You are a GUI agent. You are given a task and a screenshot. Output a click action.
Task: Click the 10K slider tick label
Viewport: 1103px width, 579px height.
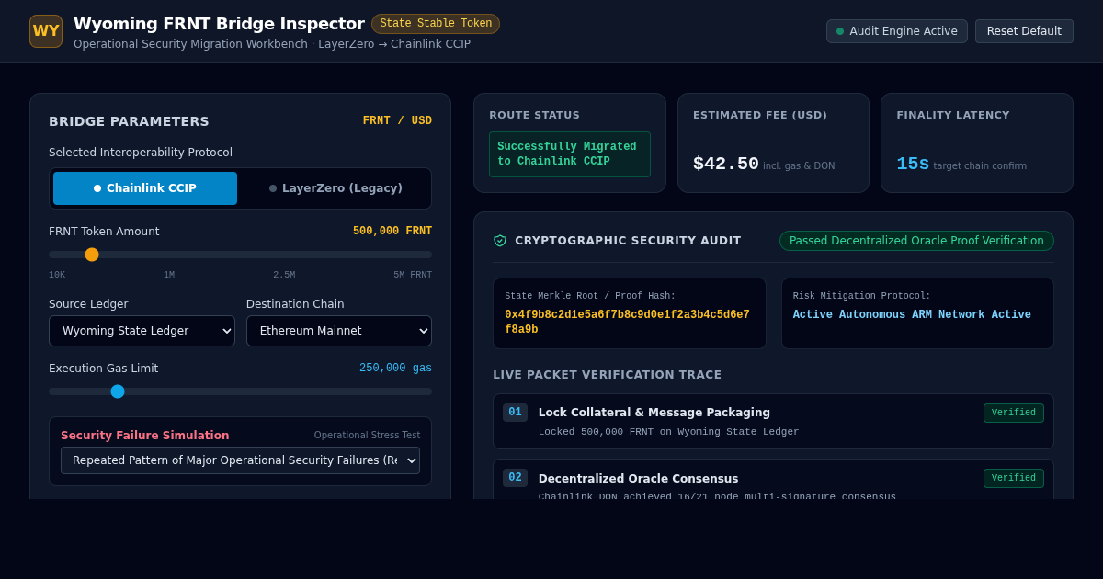[57, 275]
